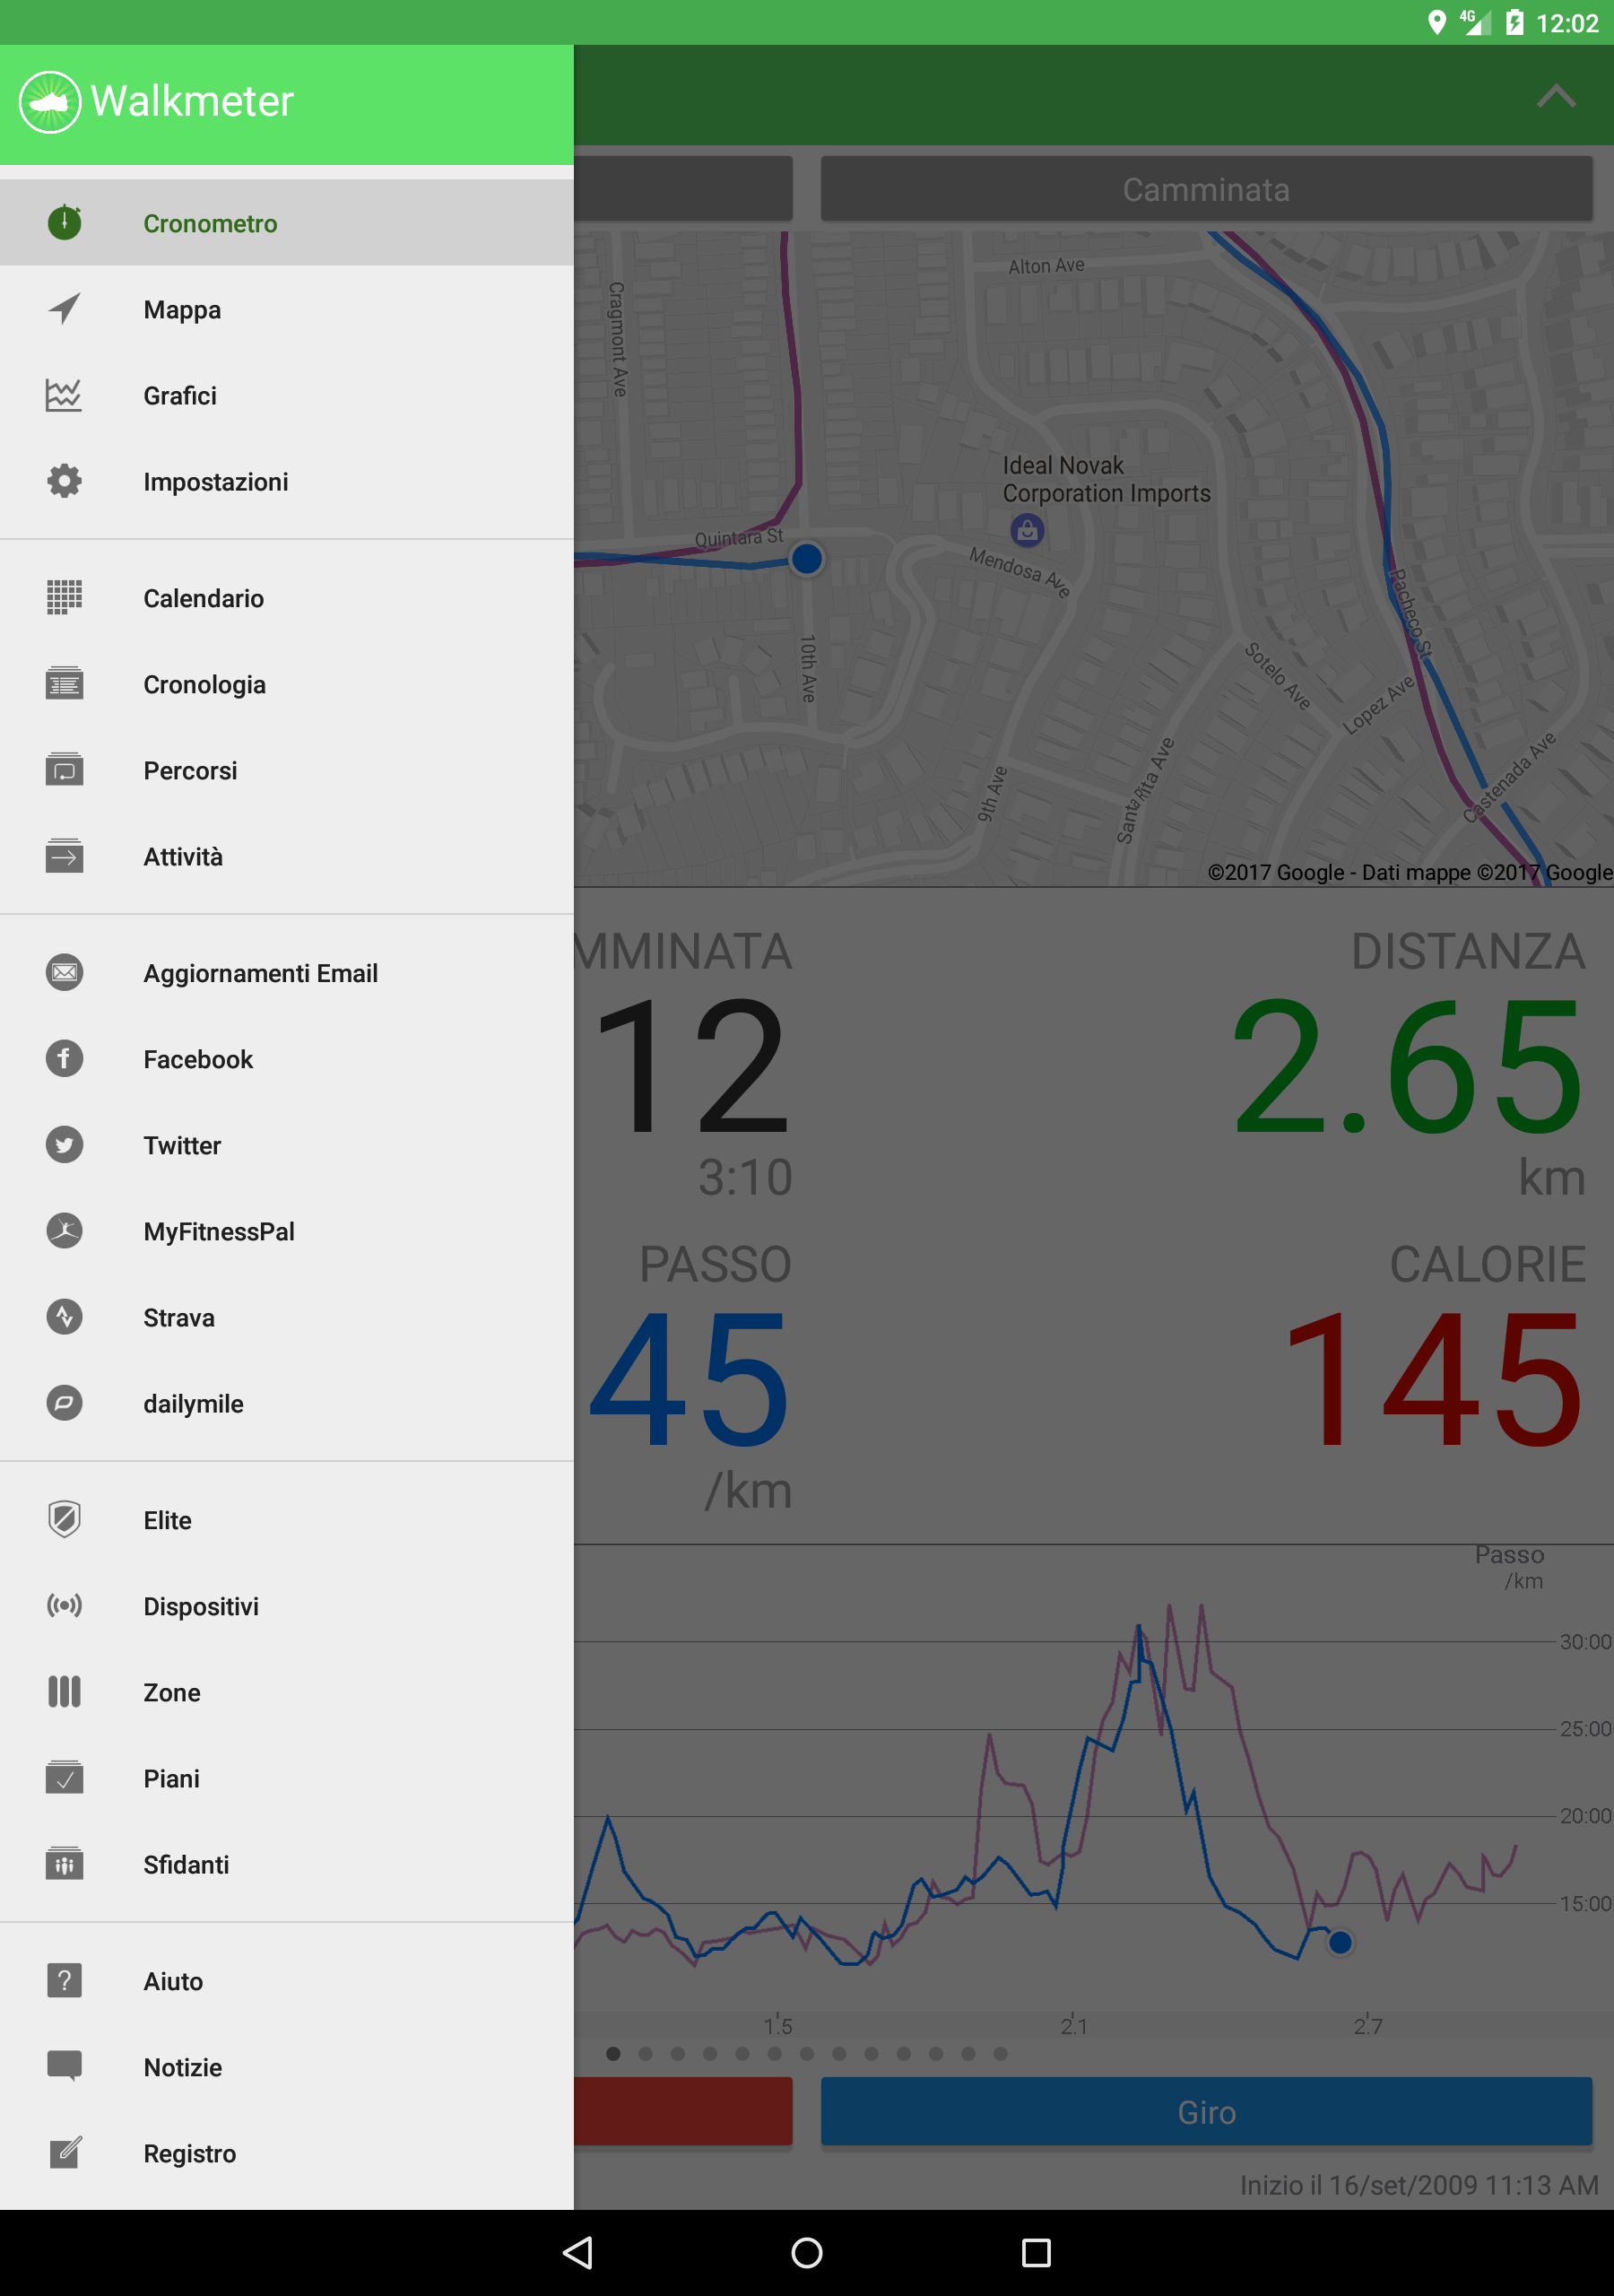Tap the Aggiornamenti Email envelope icon
Viewport: 1614px width, 2296px height.
coord(65,972)
